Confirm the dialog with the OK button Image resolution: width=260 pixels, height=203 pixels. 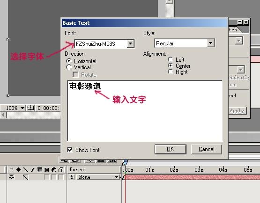pyautogui.click(x=171, y=149)
